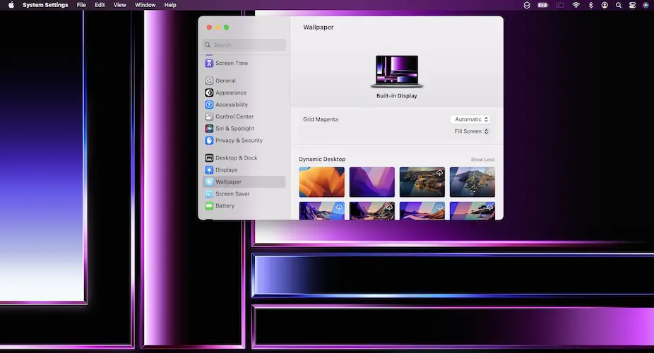The width and height of the screenshot is (654, 353).
Task: Open Battery settings in sidebar
Action: point(225,206)
